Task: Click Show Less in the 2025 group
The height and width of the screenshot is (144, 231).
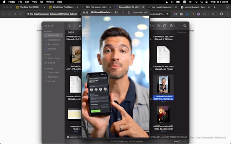Action: tap(182, 32)
